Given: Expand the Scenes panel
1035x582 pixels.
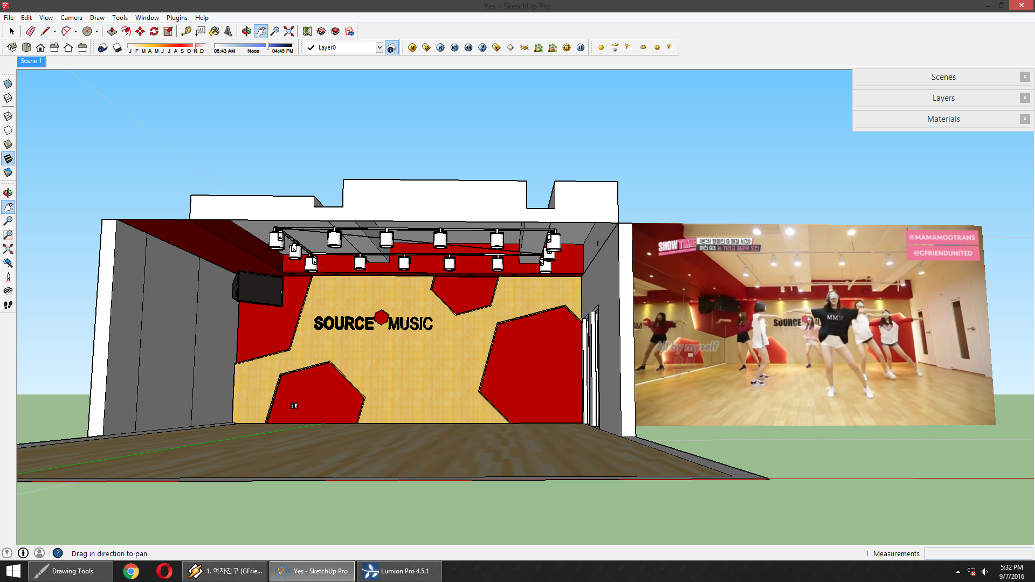Looking at the screenshot, I should (942, 77).
